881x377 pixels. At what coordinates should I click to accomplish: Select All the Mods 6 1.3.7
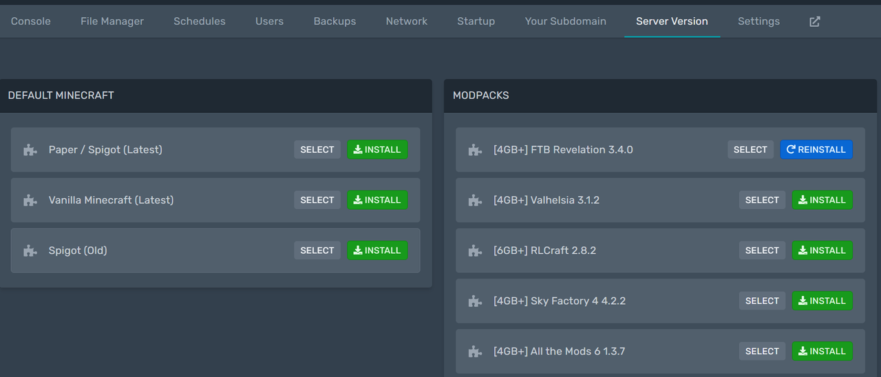(x=762, y=351)
